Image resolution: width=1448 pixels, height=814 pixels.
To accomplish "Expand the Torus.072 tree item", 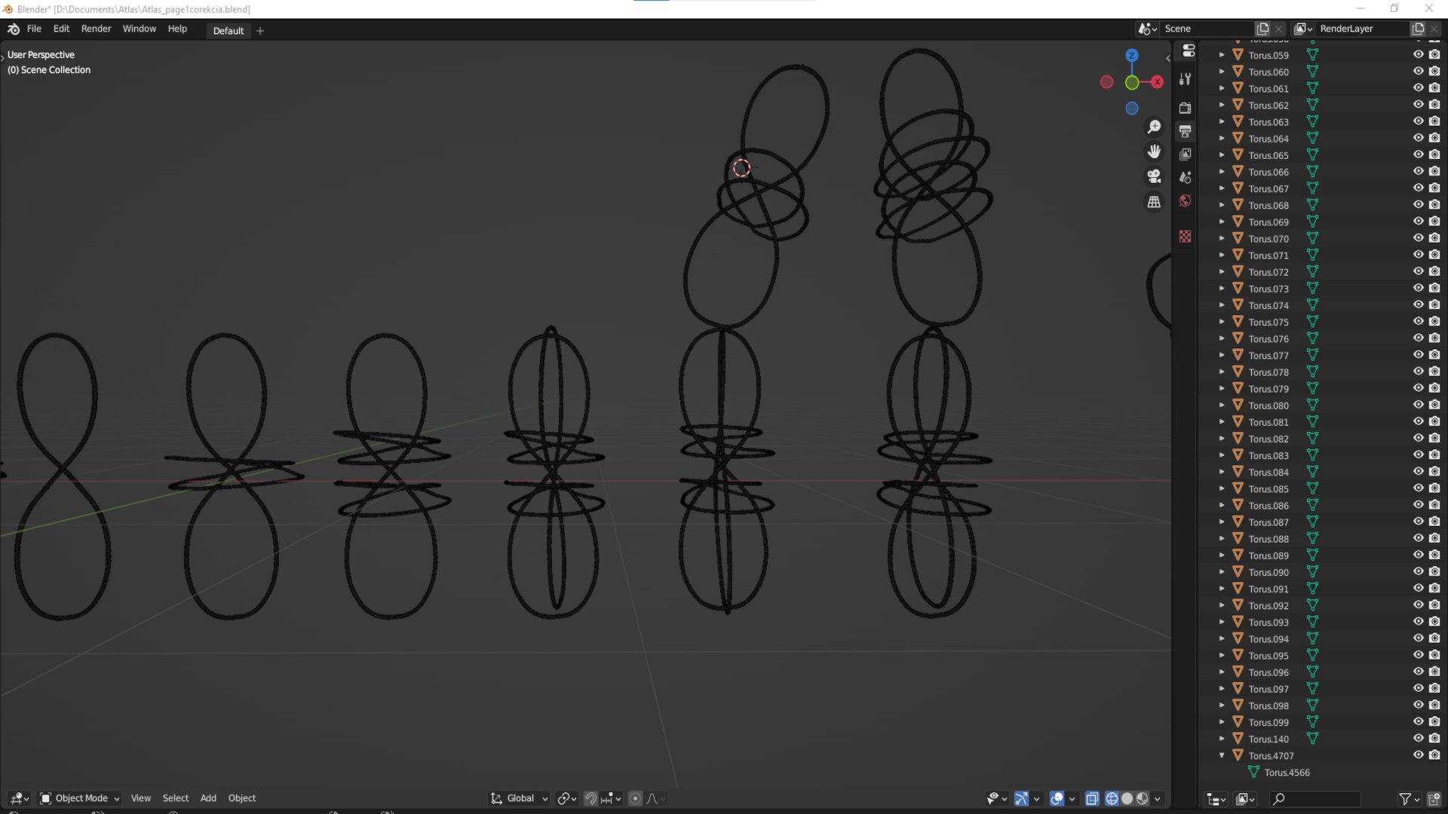I will click(1222, 272).
